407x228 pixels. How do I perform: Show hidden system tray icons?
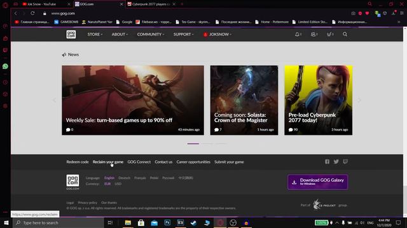337,222
